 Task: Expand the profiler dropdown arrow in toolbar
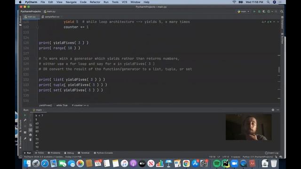(272, 12)
